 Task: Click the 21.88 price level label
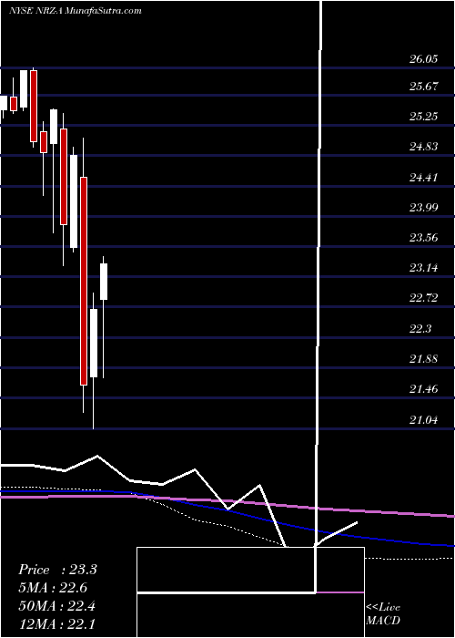point(423,359)
